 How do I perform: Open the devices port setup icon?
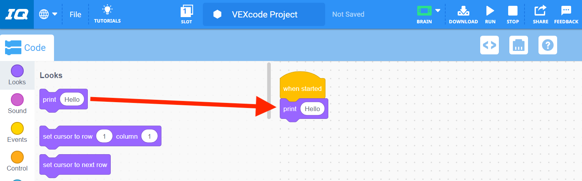click(x=519, y=45)
